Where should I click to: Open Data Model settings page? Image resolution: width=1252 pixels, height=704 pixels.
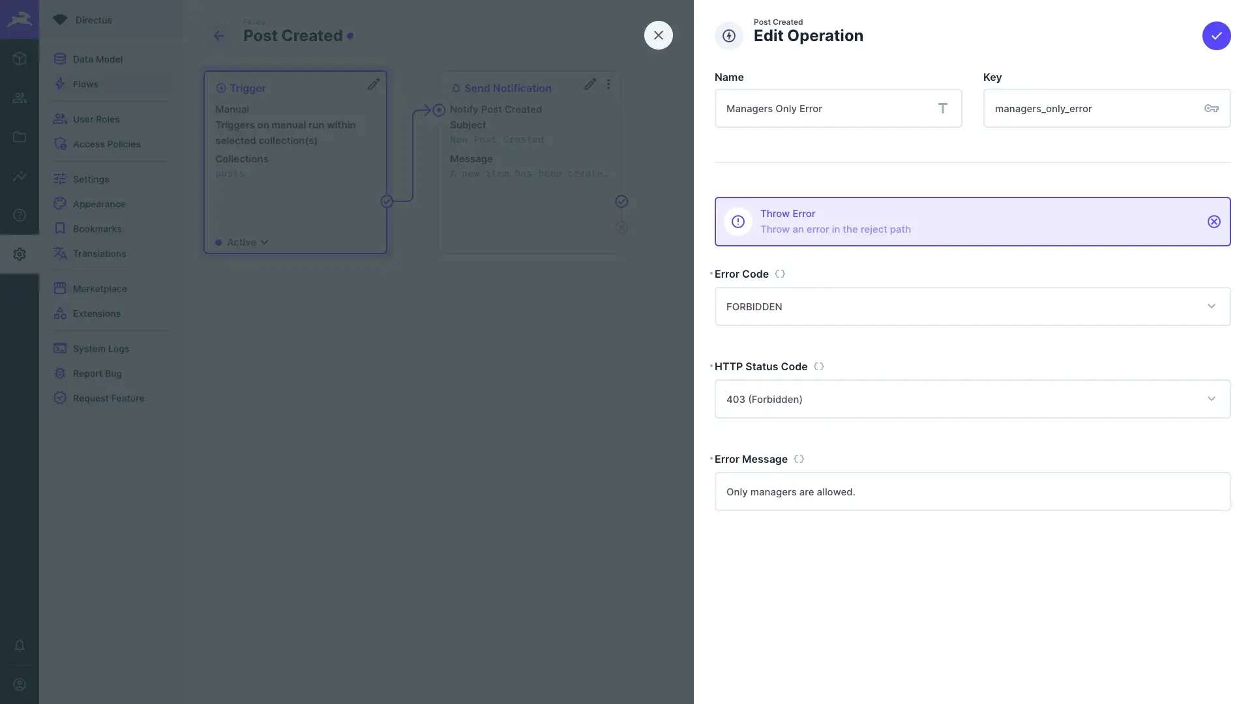coord(97,59)
